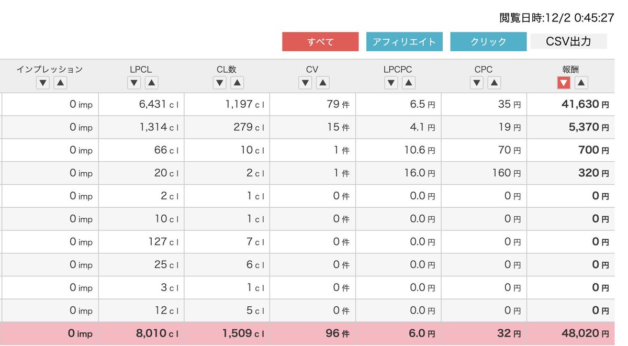Sort インプレッション column descending

[x=43, y=83]
